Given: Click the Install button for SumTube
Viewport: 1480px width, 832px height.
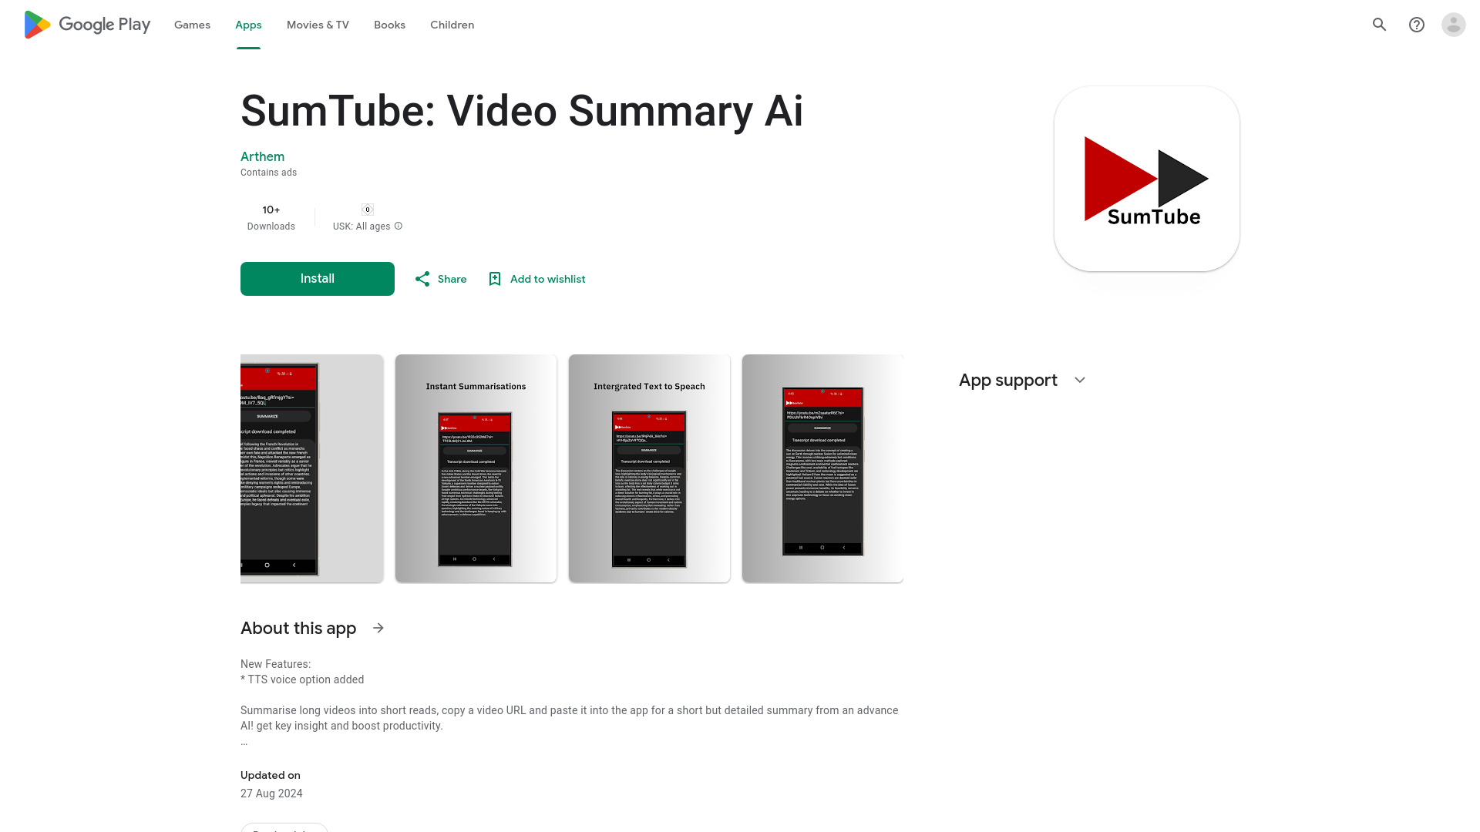Looking at the screenshot, I should point(317,278).
